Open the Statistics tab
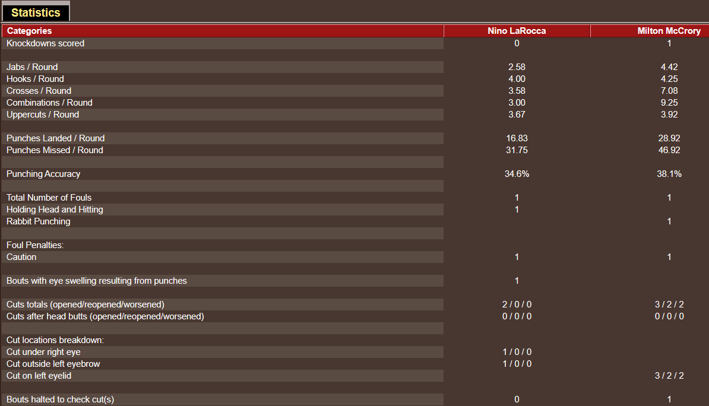709x406 pixels. (x=36, y=12)
